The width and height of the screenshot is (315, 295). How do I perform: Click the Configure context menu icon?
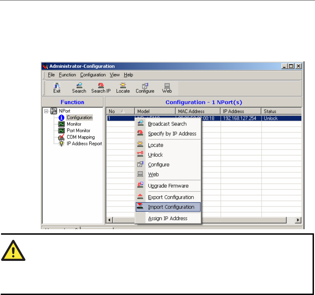click(x=140, y=164)
